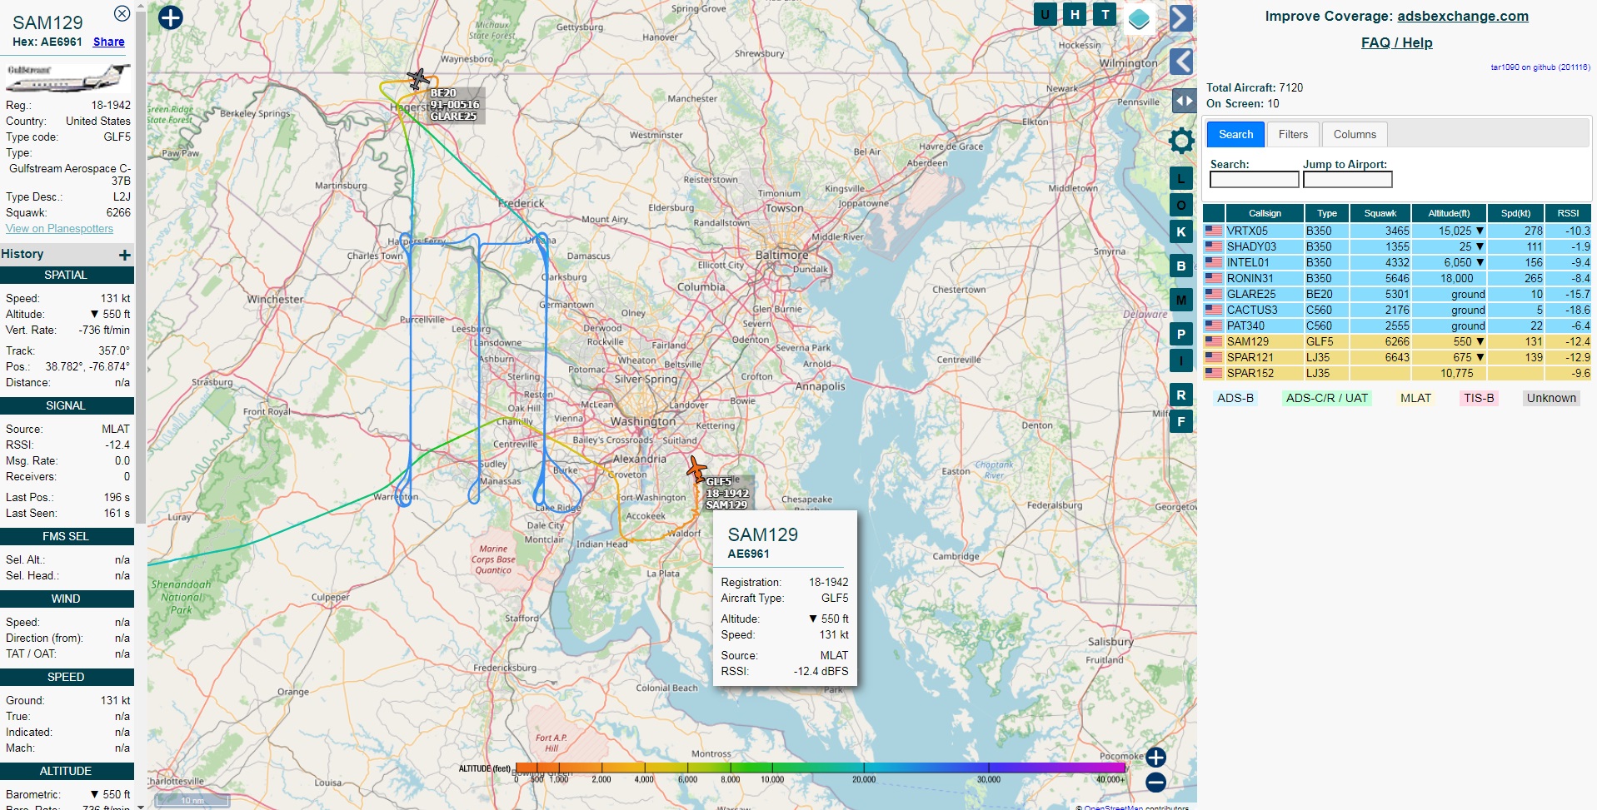Click the right-pointing sidebar arrow
1597x810 pixels.
[1180, 18]
